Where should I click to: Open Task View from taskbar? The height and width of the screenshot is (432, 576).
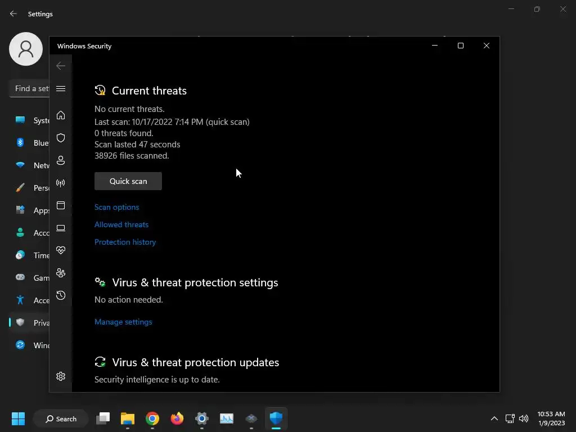pyautogui.click(x=103, y=418)
